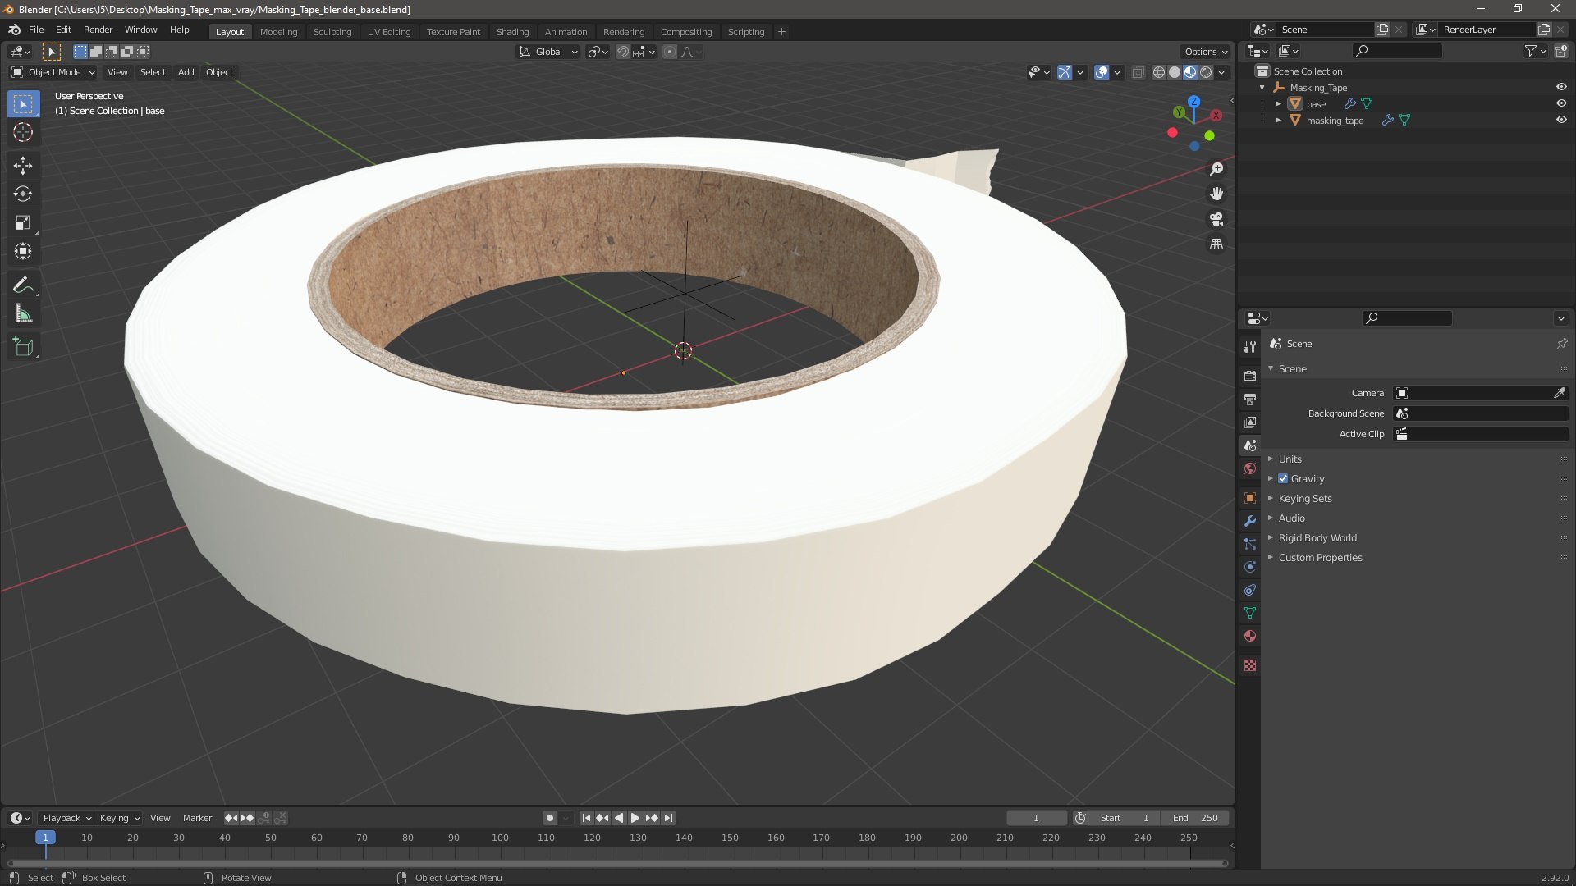Open the Tool settings properties tab
This screenshot has height=886, width=1576.
pyautogui.click(x=1250, y=347)
